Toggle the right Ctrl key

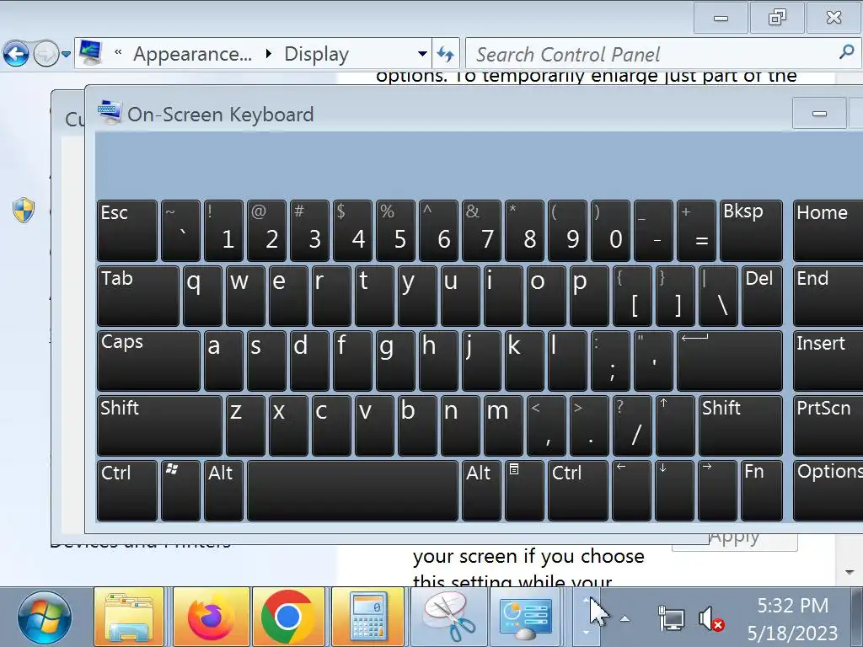(578, 491)
